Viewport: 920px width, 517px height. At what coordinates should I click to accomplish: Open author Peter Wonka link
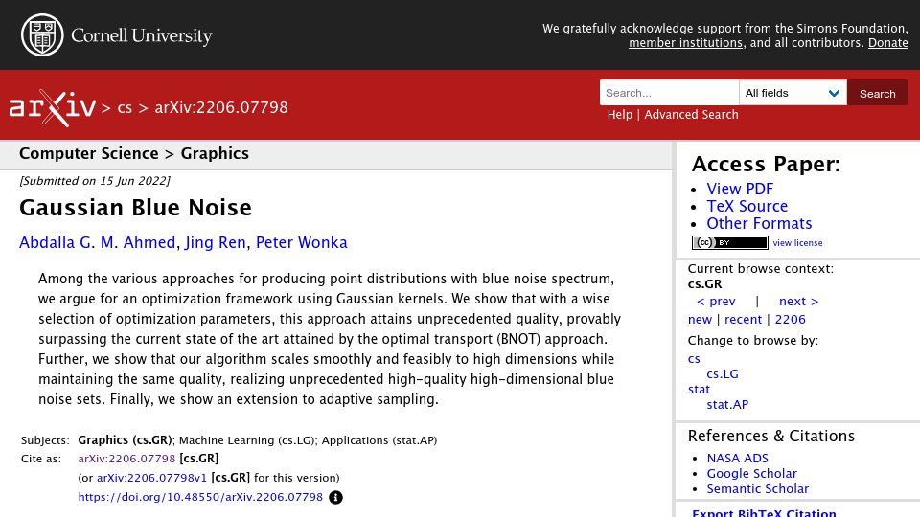point(302,242)
